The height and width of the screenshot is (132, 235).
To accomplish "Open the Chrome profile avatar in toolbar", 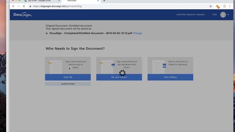I will click(224, 6).
